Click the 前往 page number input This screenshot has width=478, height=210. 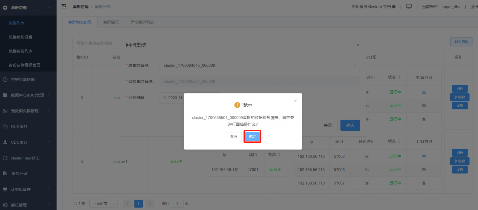(x=177, y=204)
